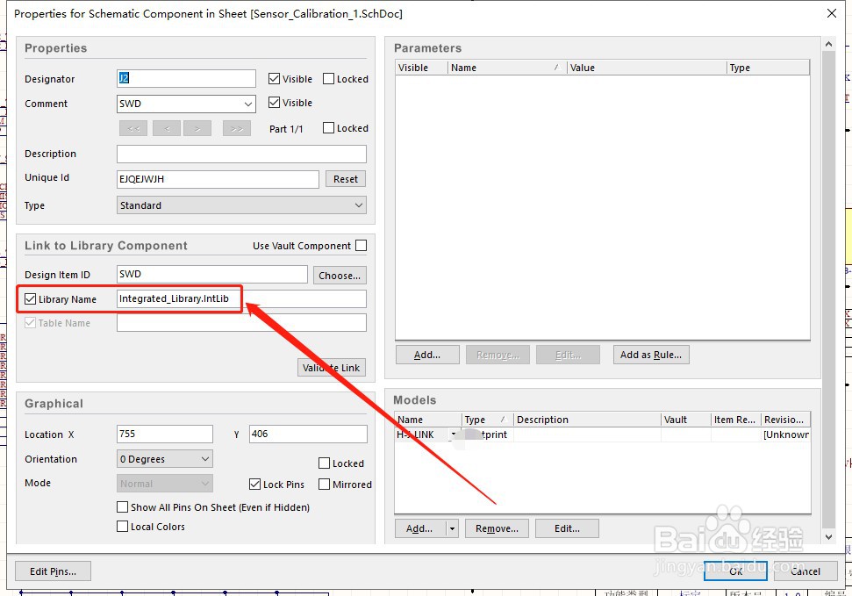This screenshot has width=852, height=596.
Task: Click the Add... button in Models section
Action: [x=420, y=528]
